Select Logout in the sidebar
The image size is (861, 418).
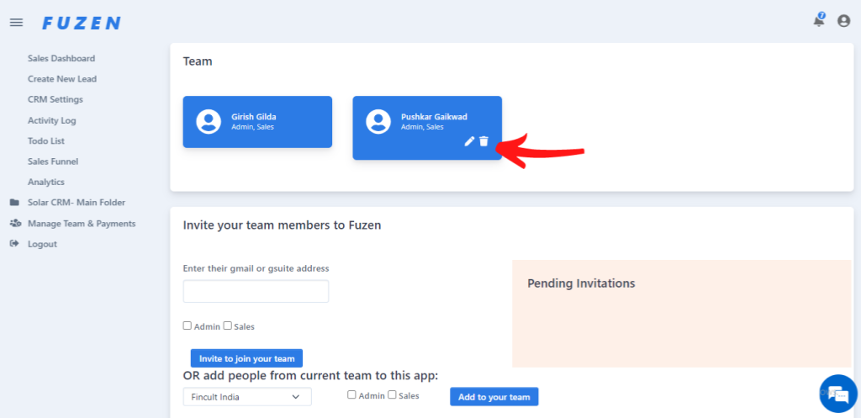42,244
